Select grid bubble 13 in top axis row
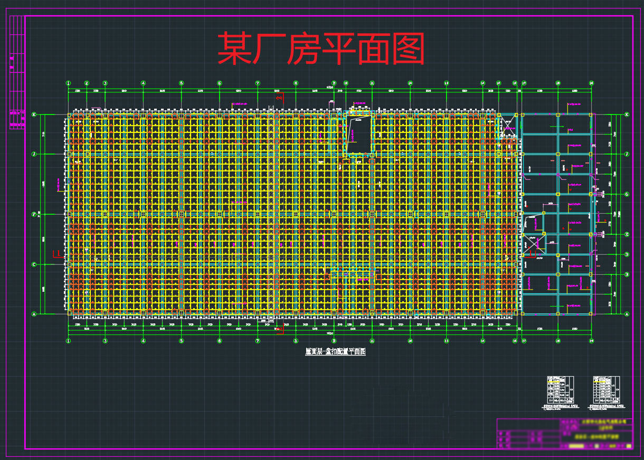The width and height of the screenshot is (644, 460). (447, 83)
